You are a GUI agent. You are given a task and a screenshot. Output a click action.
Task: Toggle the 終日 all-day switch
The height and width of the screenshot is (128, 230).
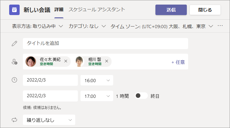click(141, 96)
